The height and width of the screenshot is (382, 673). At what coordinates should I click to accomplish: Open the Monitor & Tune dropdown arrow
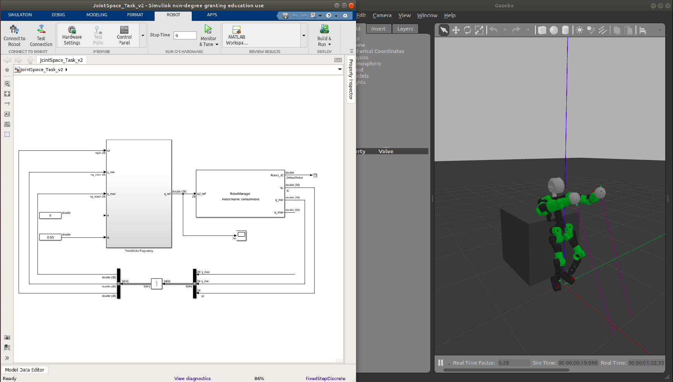pos(217,44)
